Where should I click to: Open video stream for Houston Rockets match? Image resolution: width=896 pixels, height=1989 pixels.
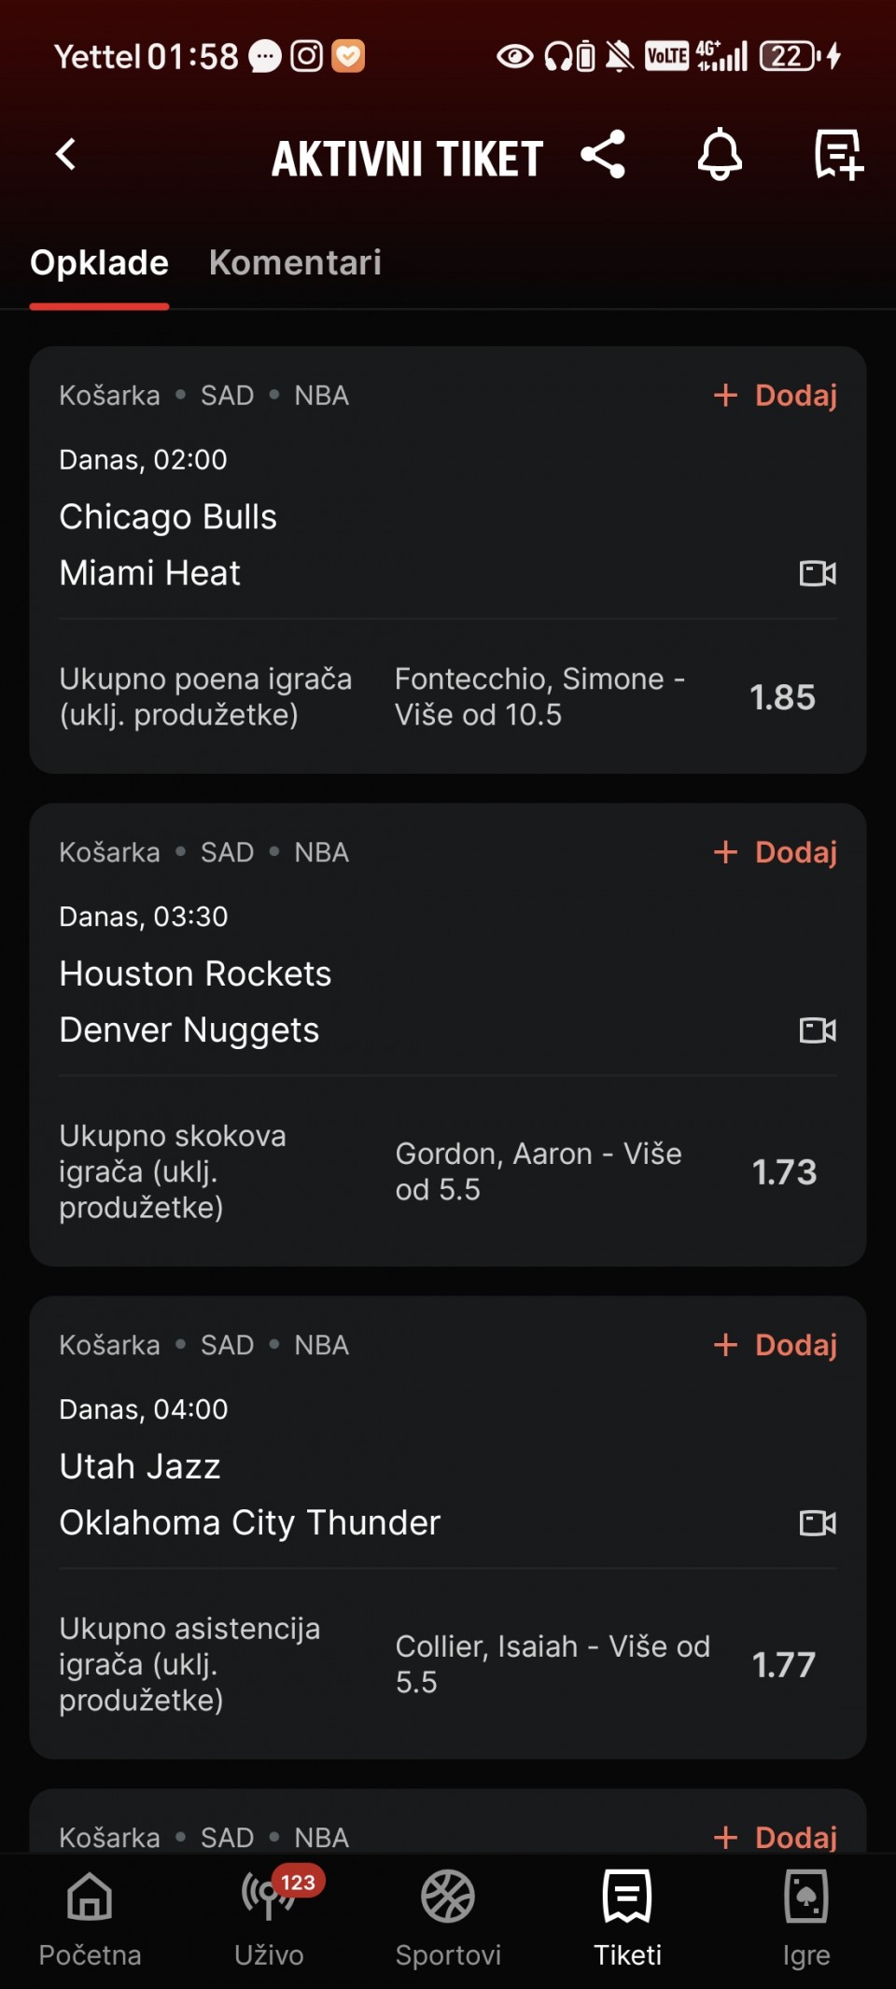(x=818, y=1030)
